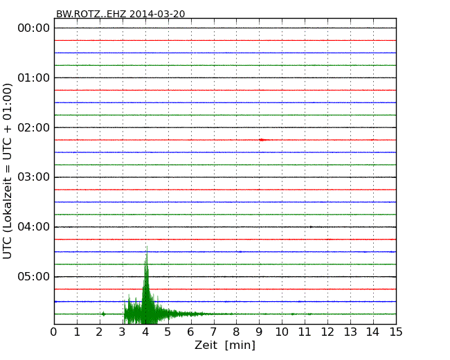Click x-axis tick label 1
This screenshot has width=450, height=360.
[x=77, y=332]
